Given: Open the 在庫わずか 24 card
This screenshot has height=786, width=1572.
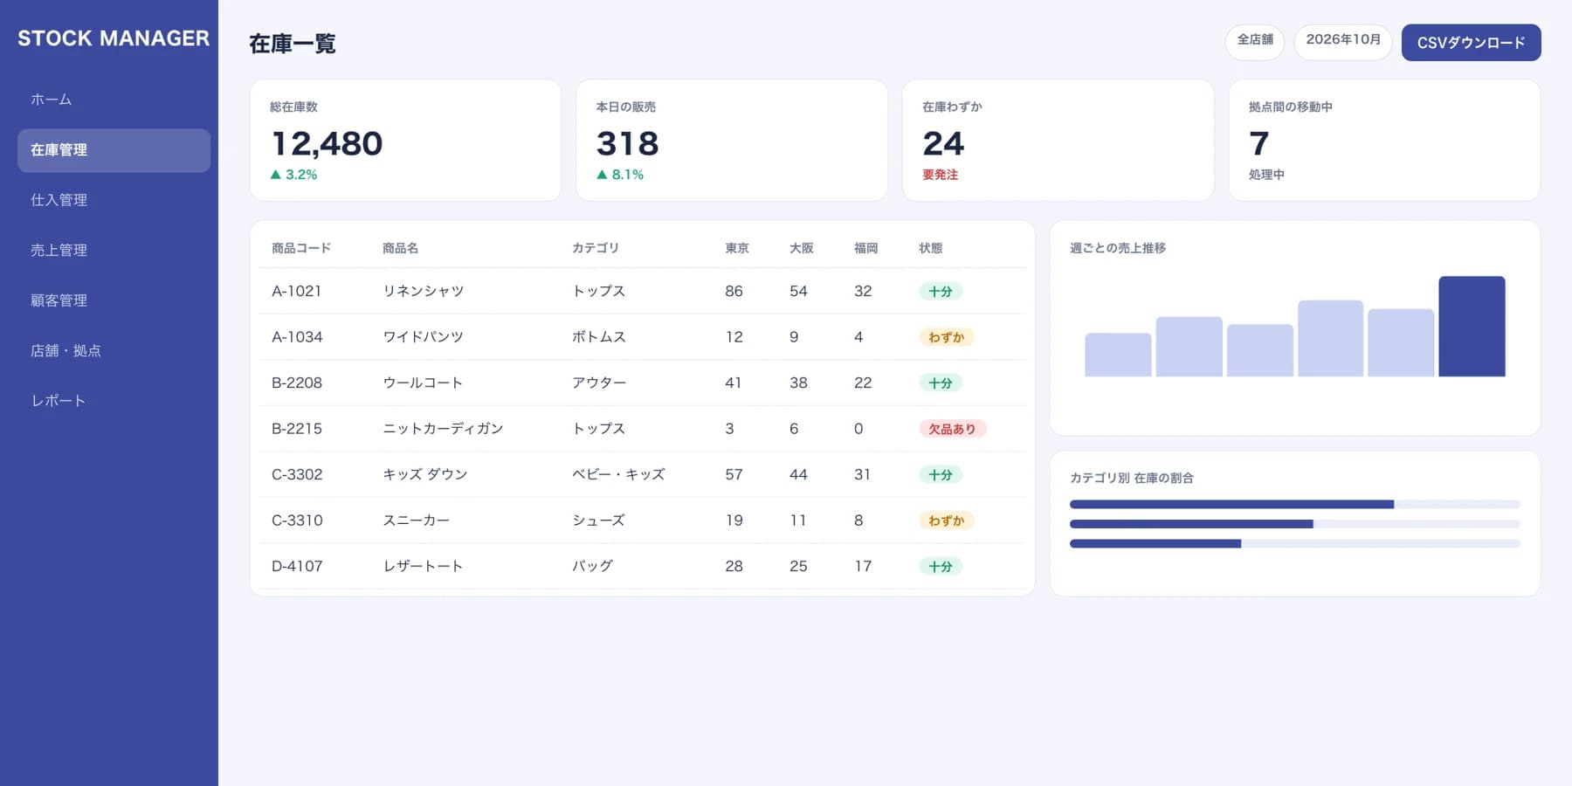Looking at the screenshot, I should point(1058,141).
